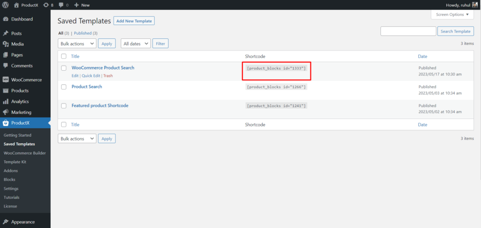Open the New content plus icon

77,5
